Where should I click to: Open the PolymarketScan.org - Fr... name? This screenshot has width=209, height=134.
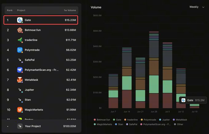tap(41, 70)
